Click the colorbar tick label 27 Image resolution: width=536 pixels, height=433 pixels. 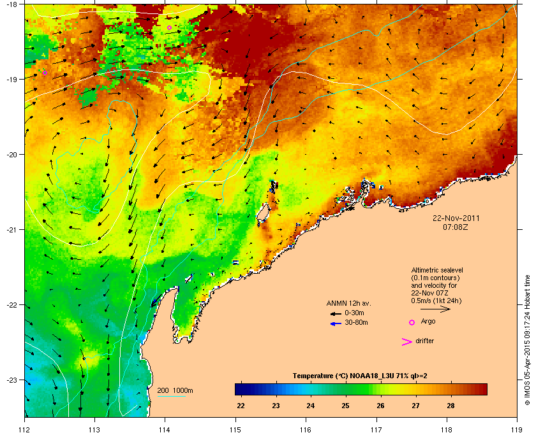[x=415, y=406]
